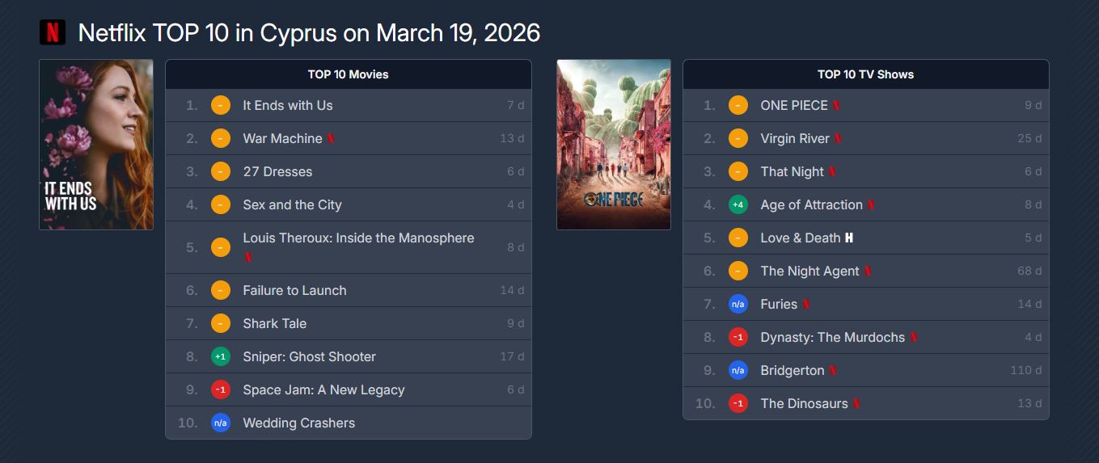The height and width of the screenshot is (463, 1099).
Task: Select the TOP 10 Movies header
Action: (x=348, y=74)
